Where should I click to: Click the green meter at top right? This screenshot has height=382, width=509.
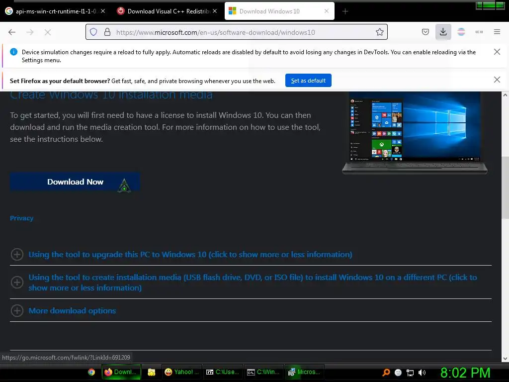(x=490, y=5)
